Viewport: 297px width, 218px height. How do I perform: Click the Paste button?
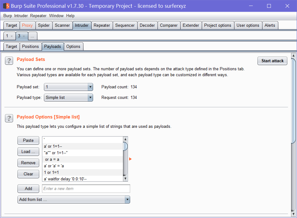(x=28, y=141)
